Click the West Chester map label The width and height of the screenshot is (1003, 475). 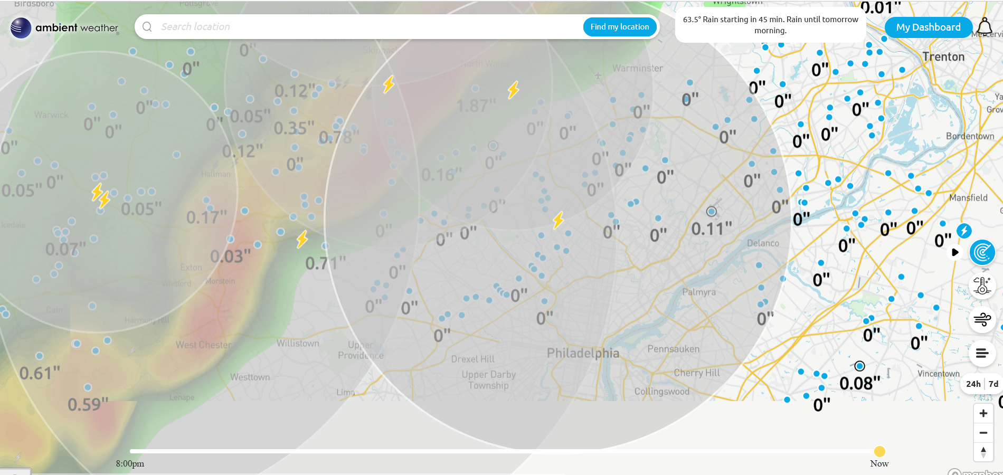coord(204,345)
